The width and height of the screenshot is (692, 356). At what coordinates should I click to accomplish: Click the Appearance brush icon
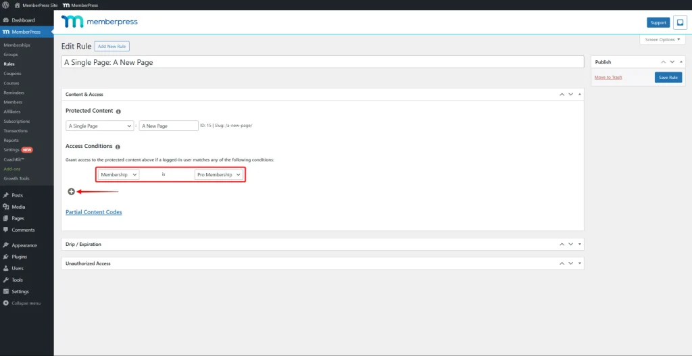[x=5, y=245]
